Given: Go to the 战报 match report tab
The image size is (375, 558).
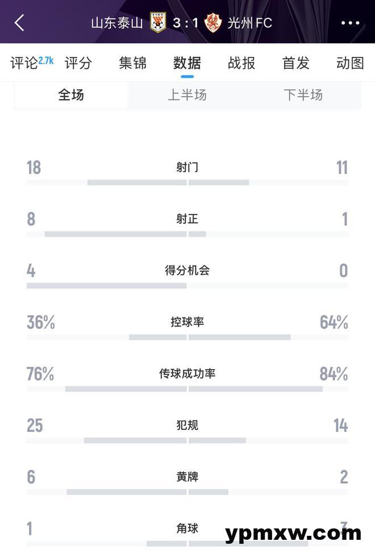Looking at the screenshot, I should click(241, 63).
